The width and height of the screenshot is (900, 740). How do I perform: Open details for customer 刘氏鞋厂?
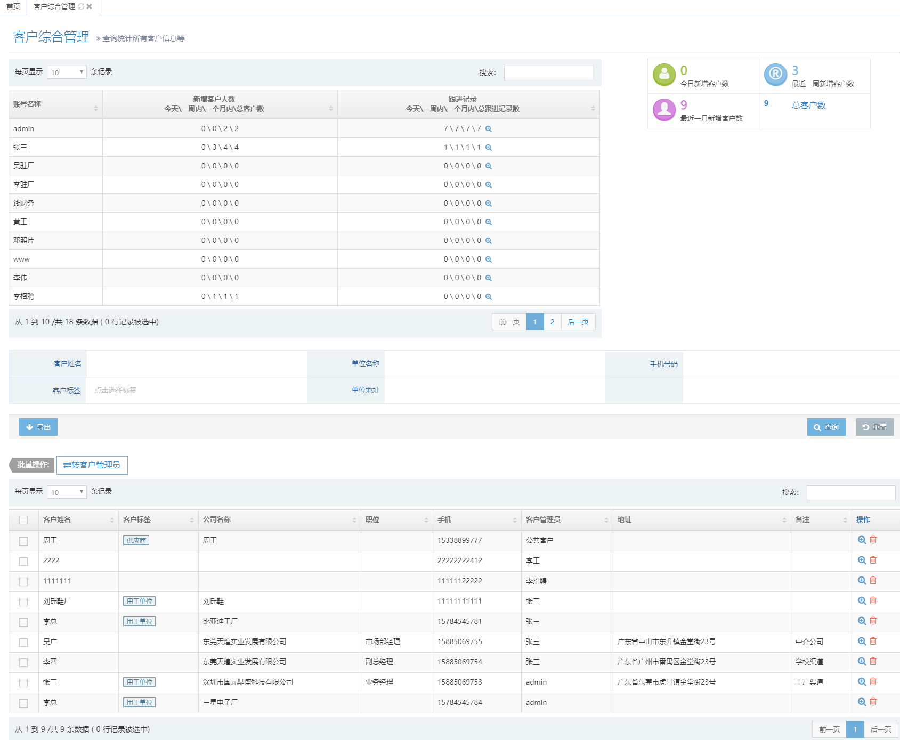(861, 600)
